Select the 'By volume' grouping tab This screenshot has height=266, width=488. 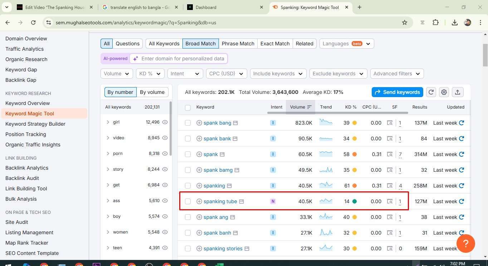click(x=152, y=92)
